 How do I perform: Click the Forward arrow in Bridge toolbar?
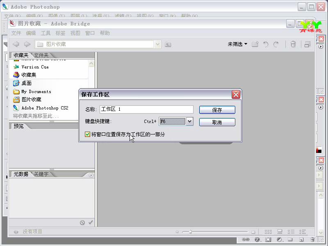click(27, 44)
